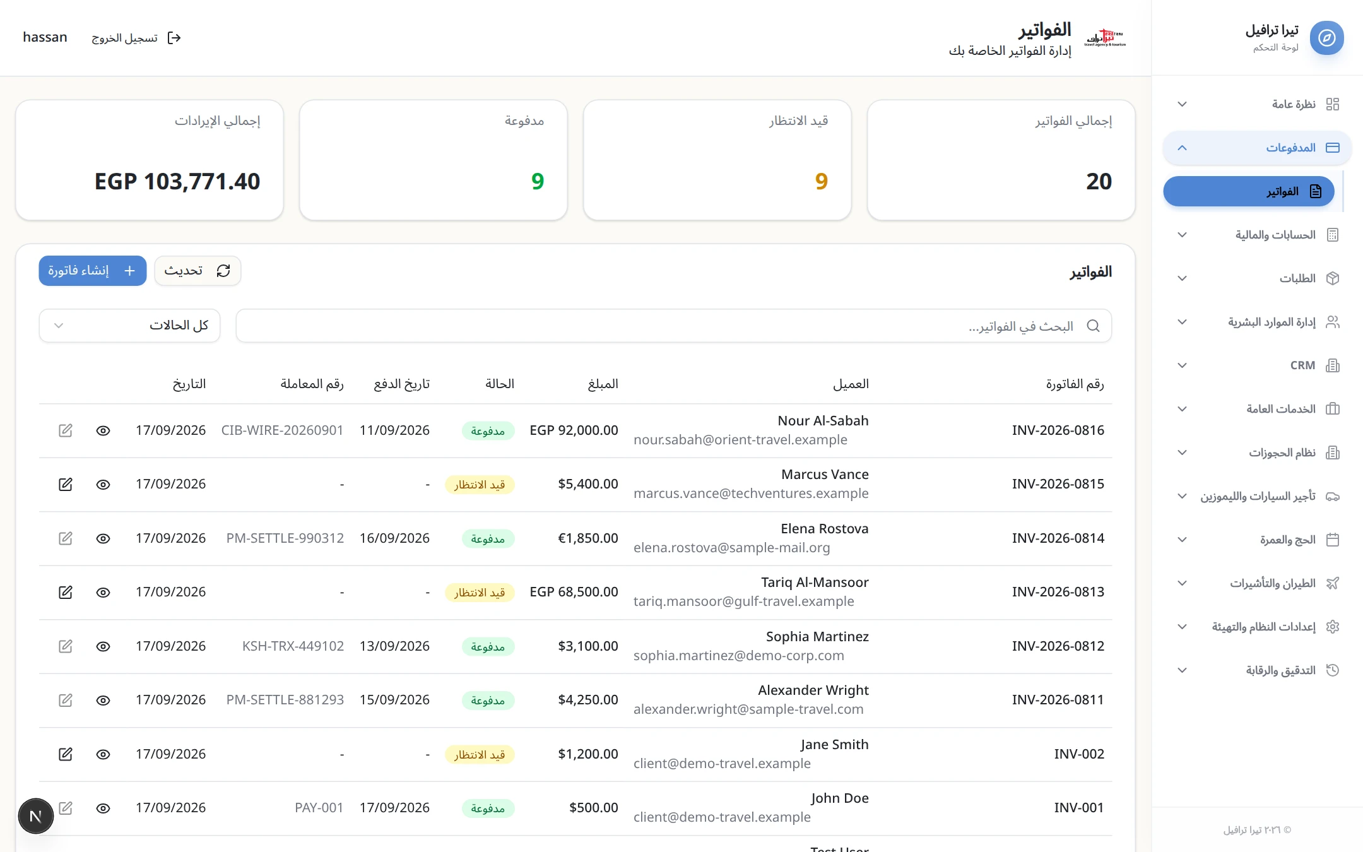The image size is (1363, 852).
Task: Expand الطلبات section chevron
Action: (x=1183, y=278)
